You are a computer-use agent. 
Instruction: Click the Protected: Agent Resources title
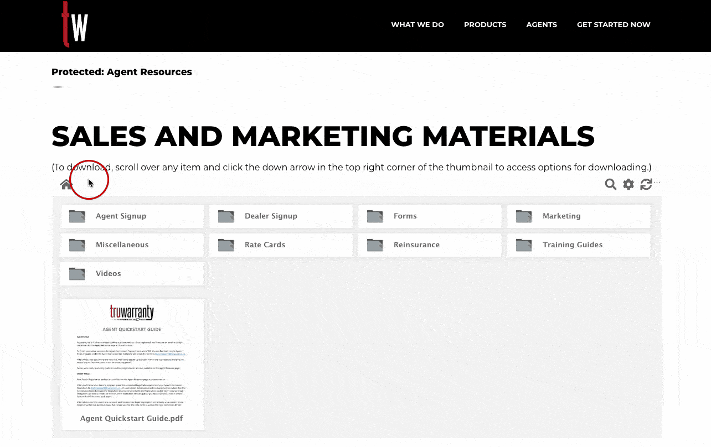[122, 72]
